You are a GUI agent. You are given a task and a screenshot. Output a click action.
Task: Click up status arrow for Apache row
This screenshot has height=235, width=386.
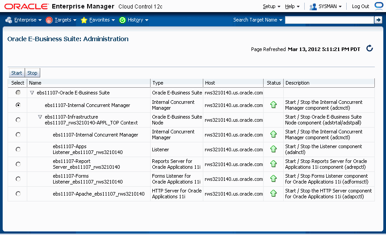(x=273, y=193)
